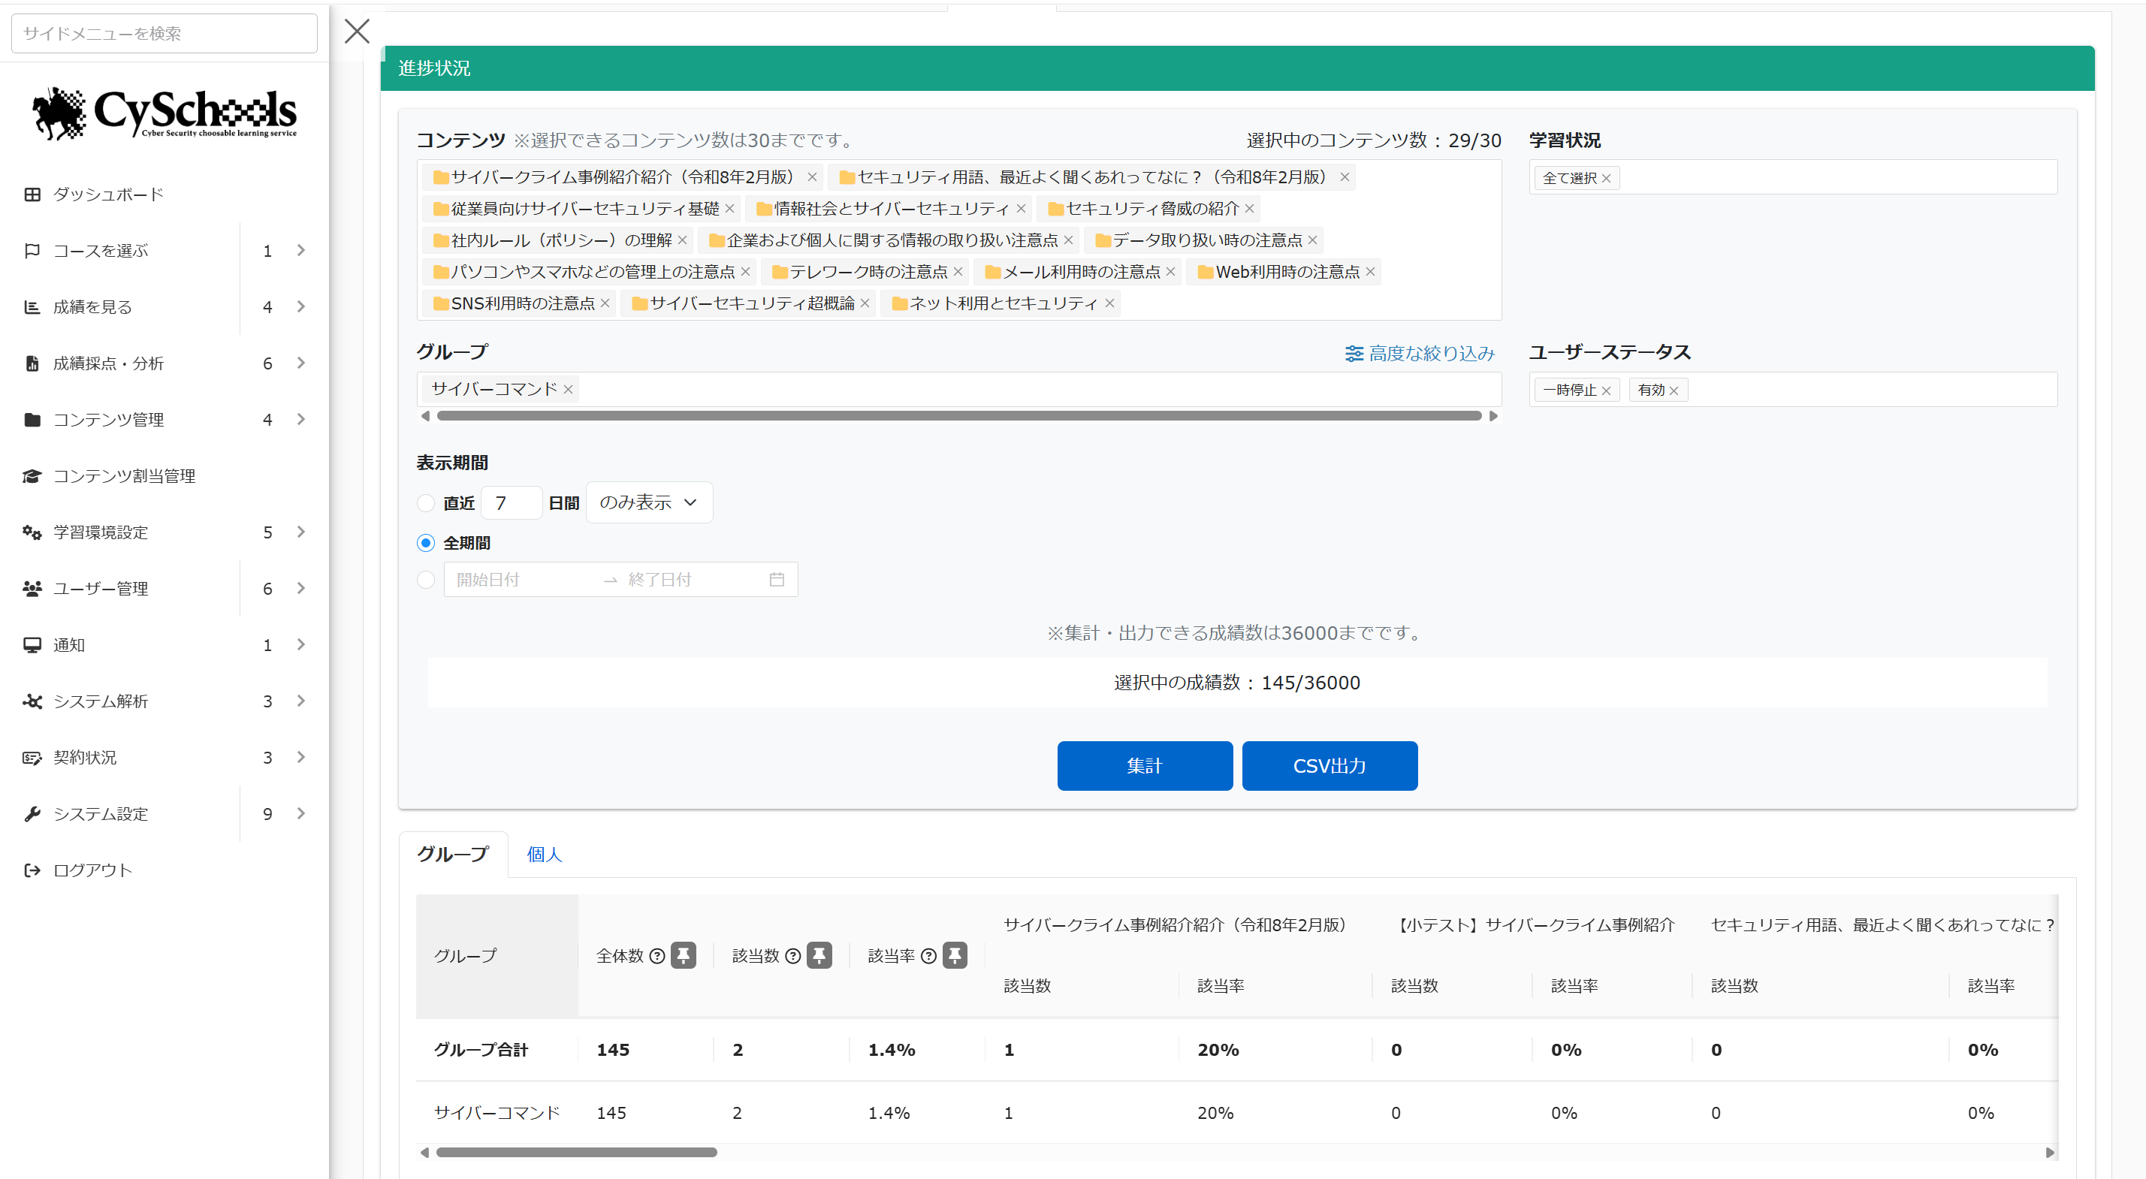Remove the 有効 user status tag
Screen dimensions: 2146x1179
1674,390
